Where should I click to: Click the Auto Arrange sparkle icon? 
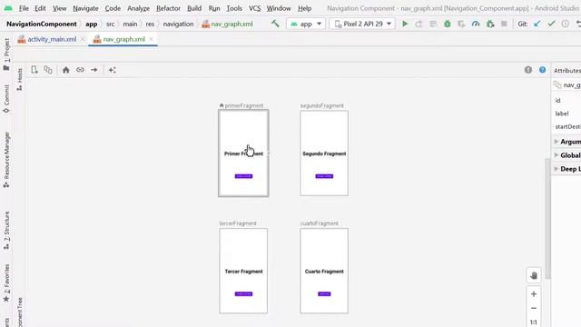point(113,70)
